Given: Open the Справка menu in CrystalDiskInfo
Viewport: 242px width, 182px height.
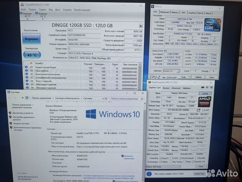Looking at the screenshot, I should [x=67, y=10].
